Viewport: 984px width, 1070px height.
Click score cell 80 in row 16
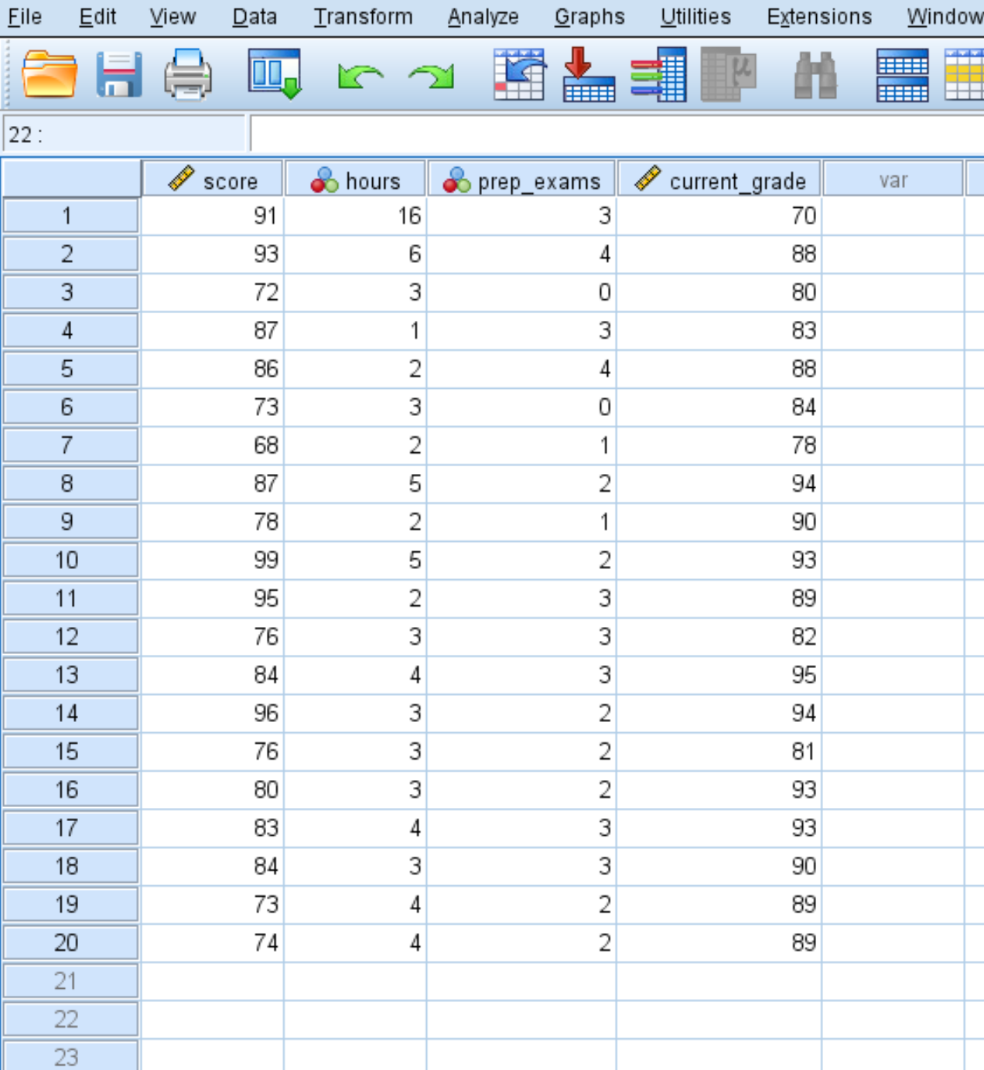tap(213, 789)
